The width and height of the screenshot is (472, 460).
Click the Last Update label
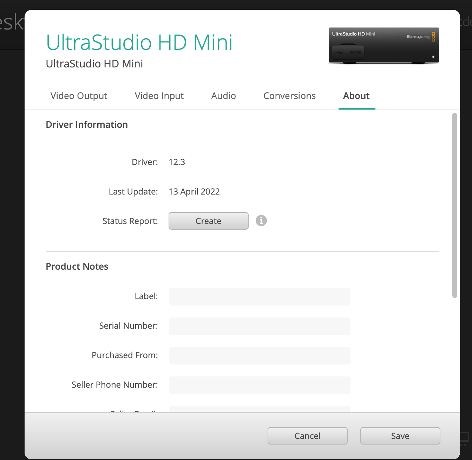coord(133,192)
